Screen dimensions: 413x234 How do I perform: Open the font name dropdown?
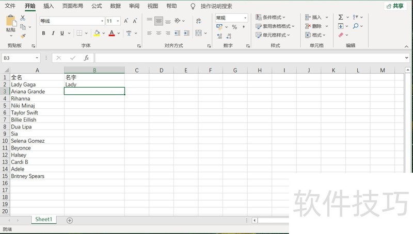coord(102,21)
